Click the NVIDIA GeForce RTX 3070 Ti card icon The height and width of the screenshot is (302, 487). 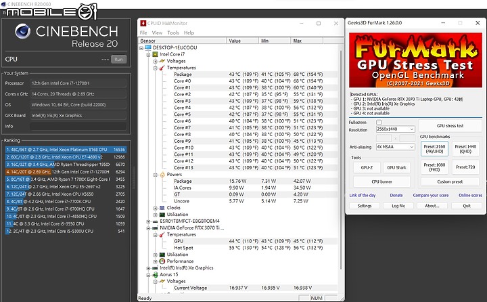click(155, 228)
